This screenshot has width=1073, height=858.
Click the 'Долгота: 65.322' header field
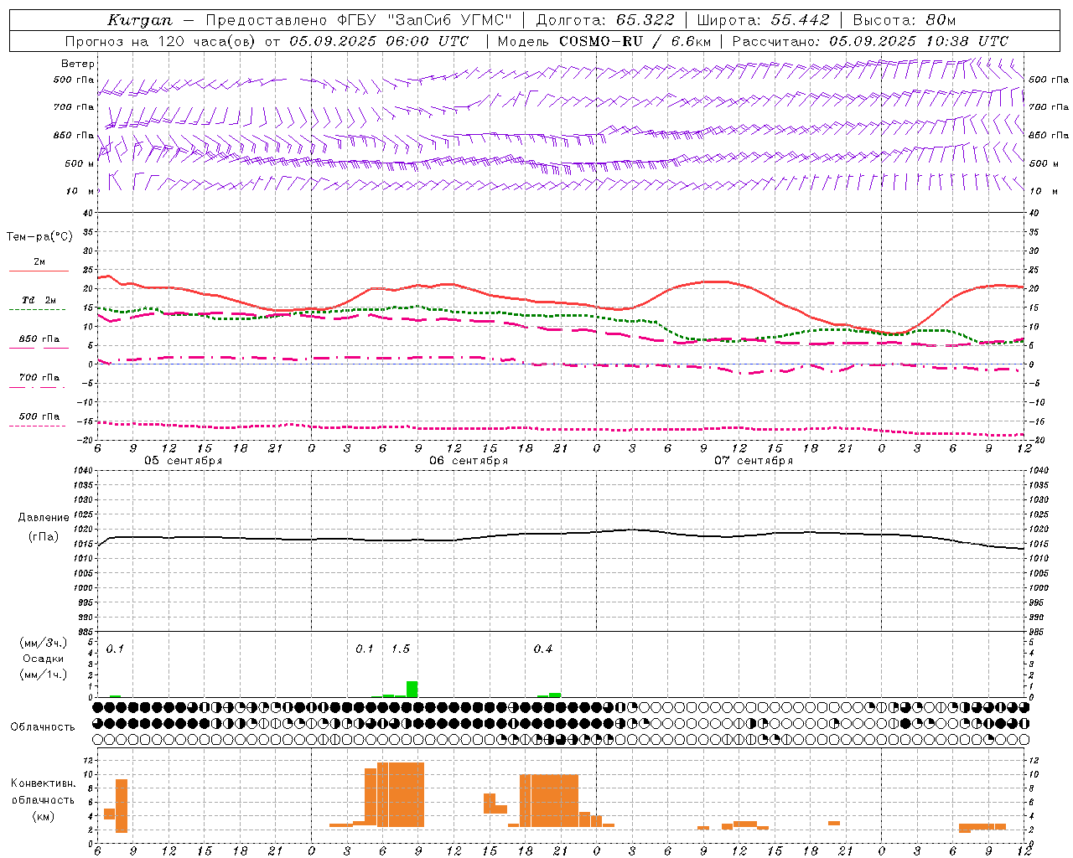coord(605,20)
